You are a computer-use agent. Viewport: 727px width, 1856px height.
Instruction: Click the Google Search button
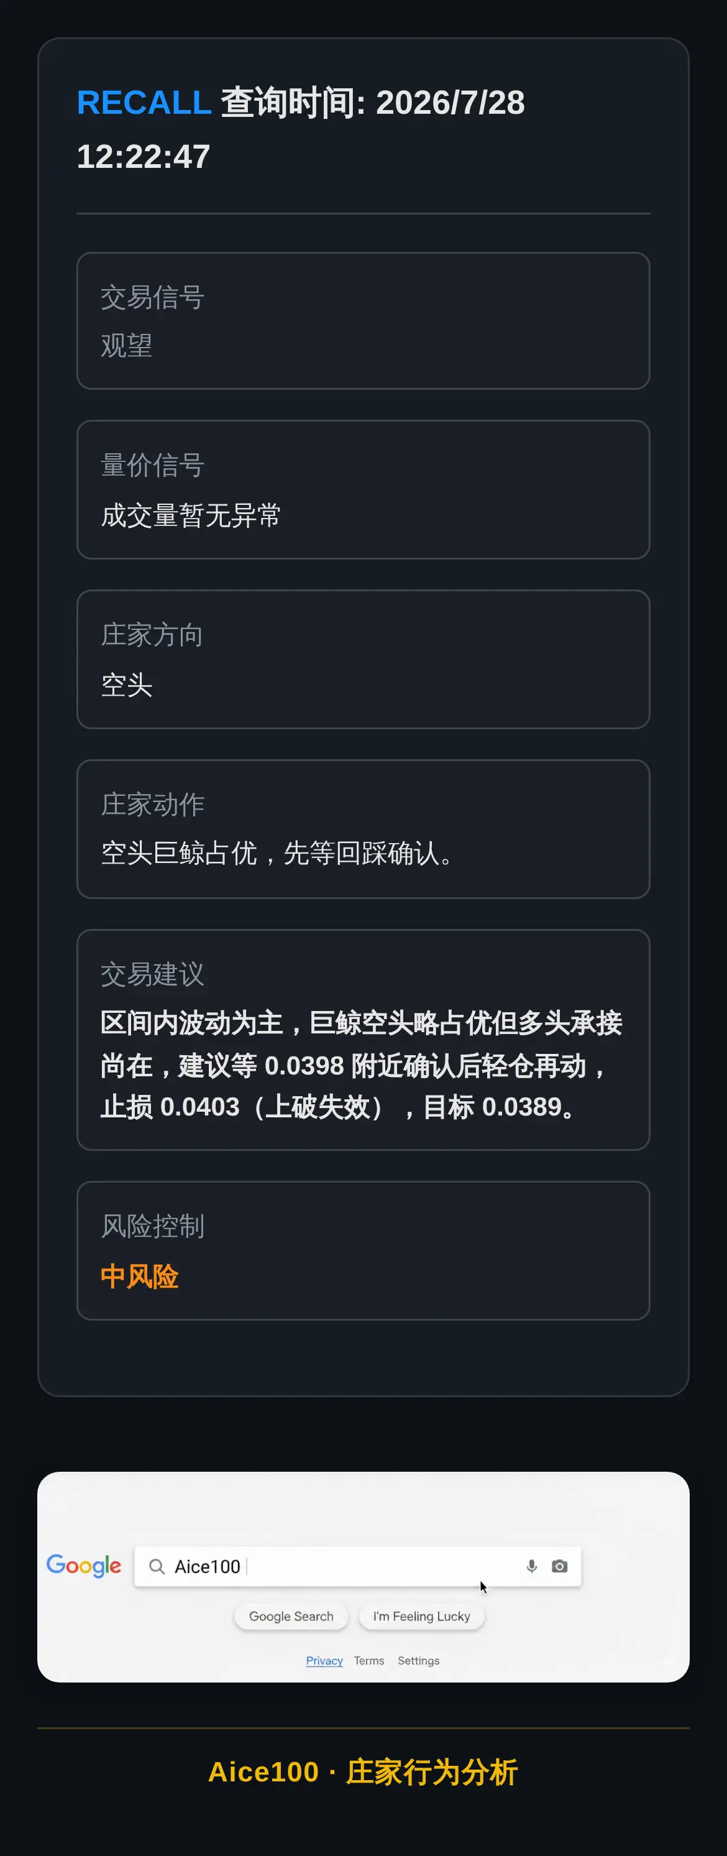[291, 1616]
